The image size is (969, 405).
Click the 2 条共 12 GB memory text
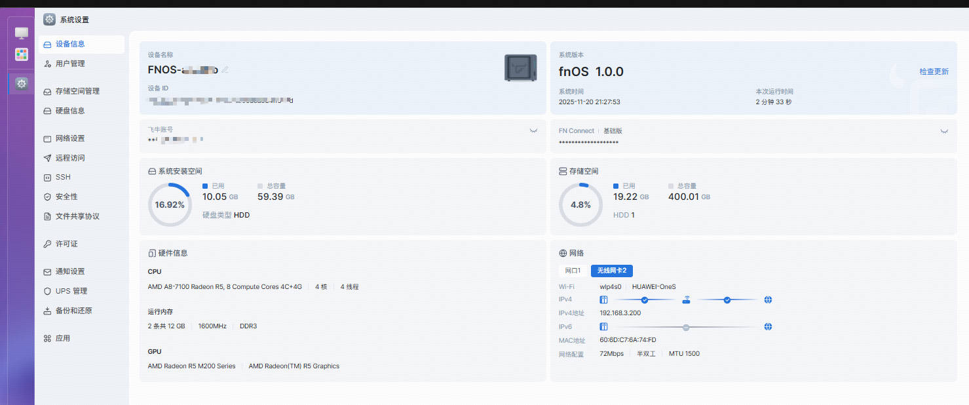coord(166,326)
